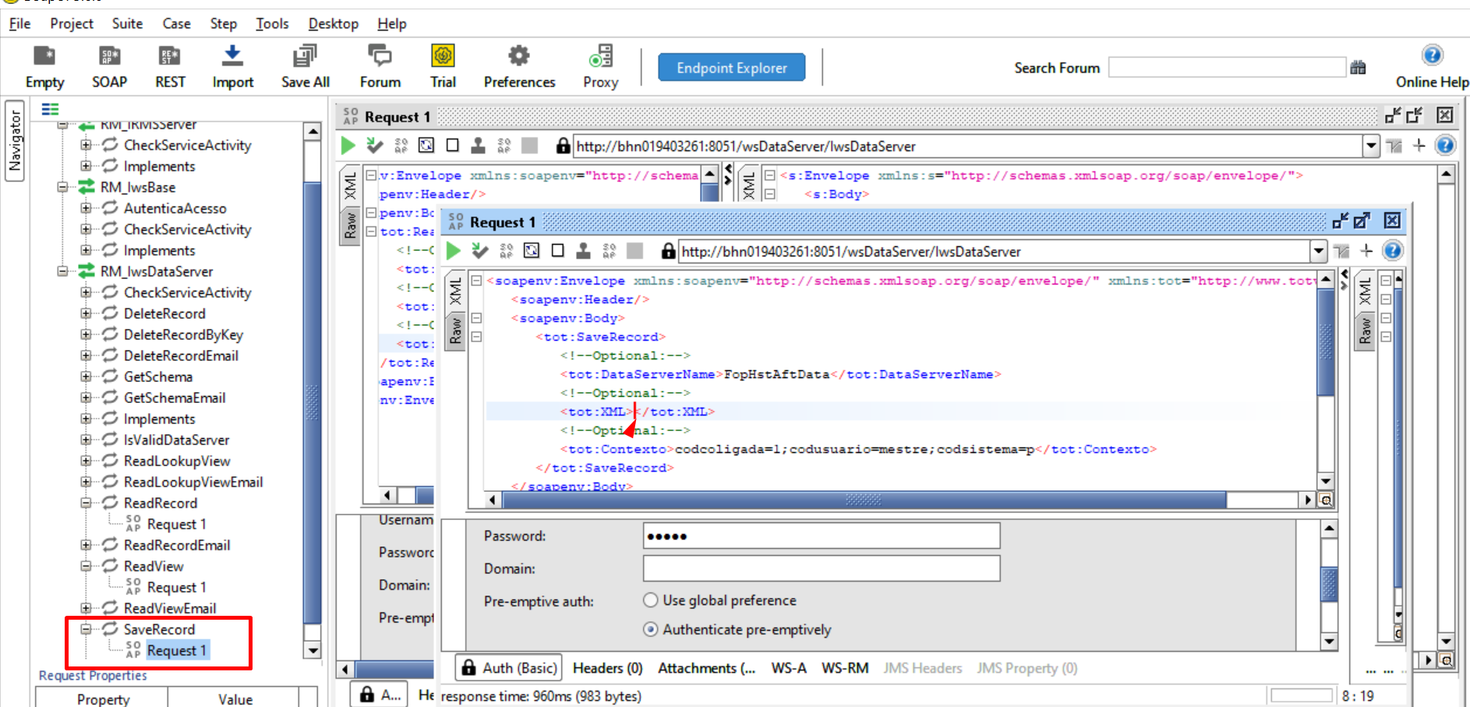Viewport: 1470px width, 707px height.
Task: Submit request in the front Request 1 window
Action: click(x=454, y=251)
